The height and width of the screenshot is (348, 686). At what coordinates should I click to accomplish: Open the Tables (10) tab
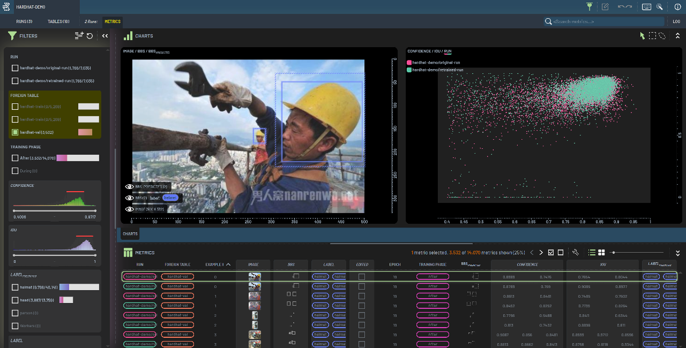click(58, 21)
